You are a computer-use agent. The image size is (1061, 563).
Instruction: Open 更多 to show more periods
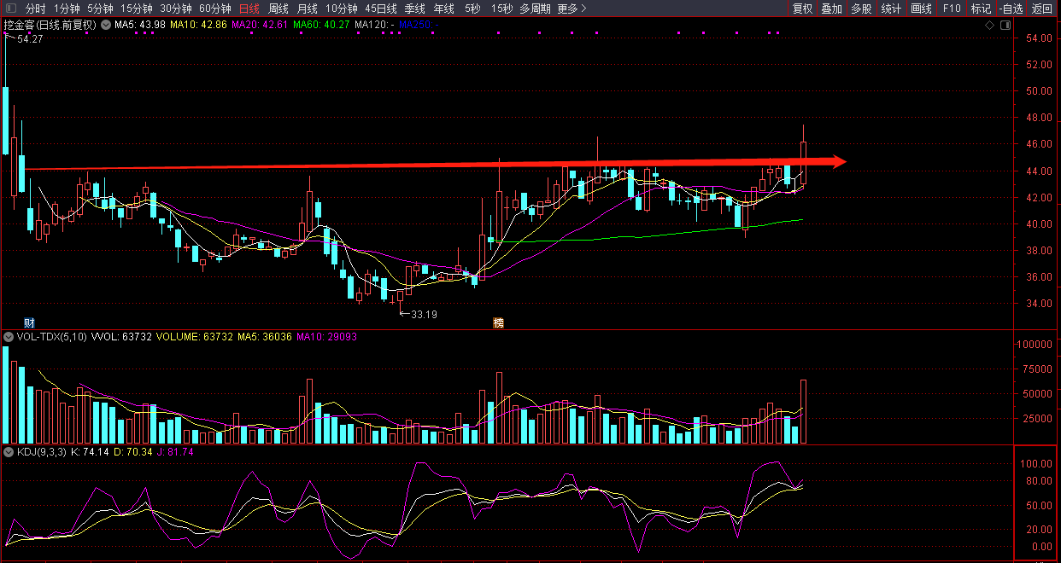click(572, 9)
